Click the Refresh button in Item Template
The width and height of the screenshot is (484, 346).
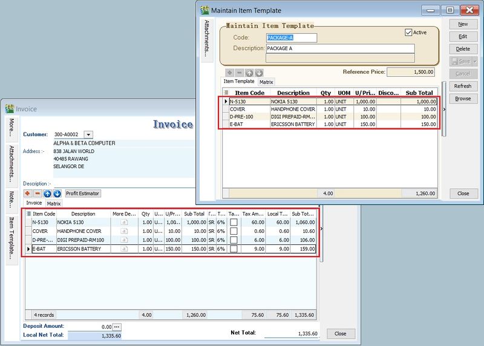(x=463, y=86)
